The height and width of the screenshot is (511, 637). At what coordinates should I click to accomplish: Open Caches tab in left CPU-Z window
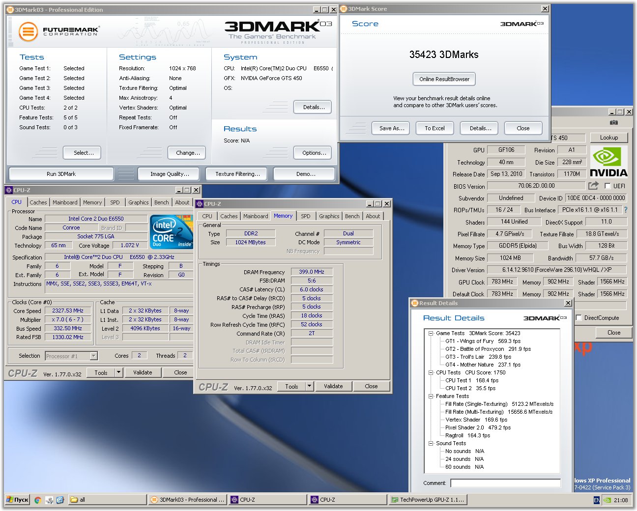coord(38,202)
